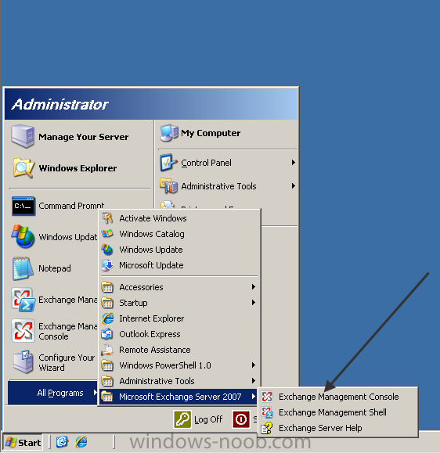Image resolution: width=440 pixels, height=453 pixels.
Task: Open Outlook Express from All Programs
Action: (179, 334)
